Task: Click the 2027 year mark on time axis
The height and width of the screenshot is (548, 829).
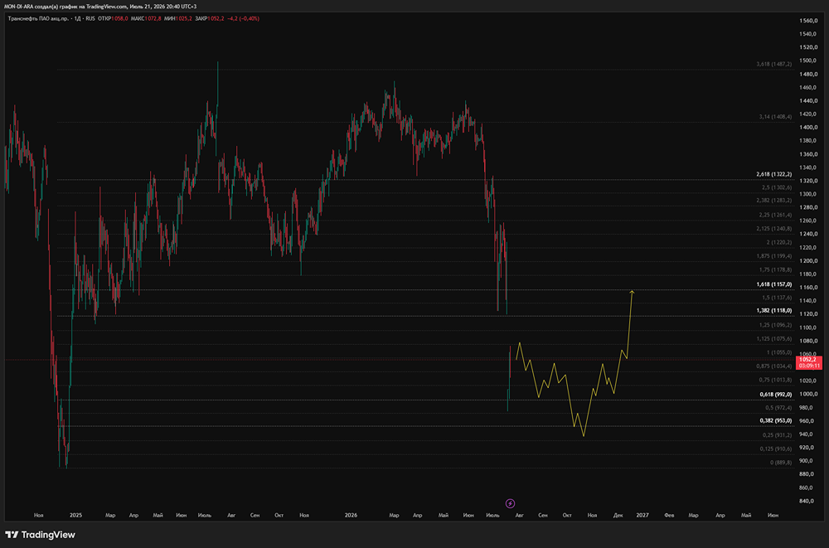Action: tap(642, 515)
